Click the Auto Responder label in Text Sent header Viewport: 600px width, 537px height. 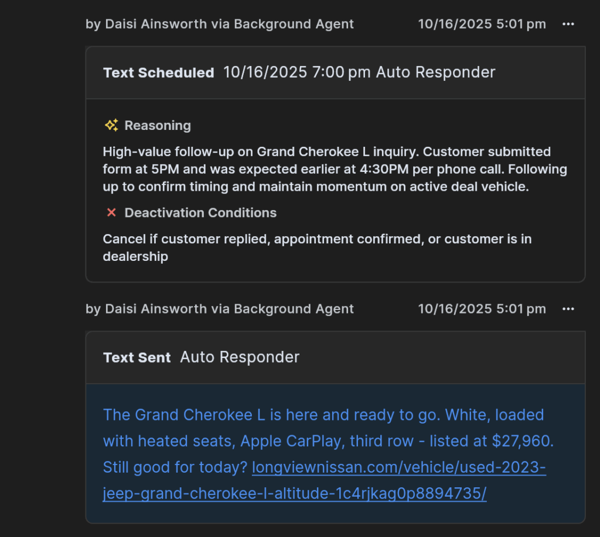(x=240, y=357)
